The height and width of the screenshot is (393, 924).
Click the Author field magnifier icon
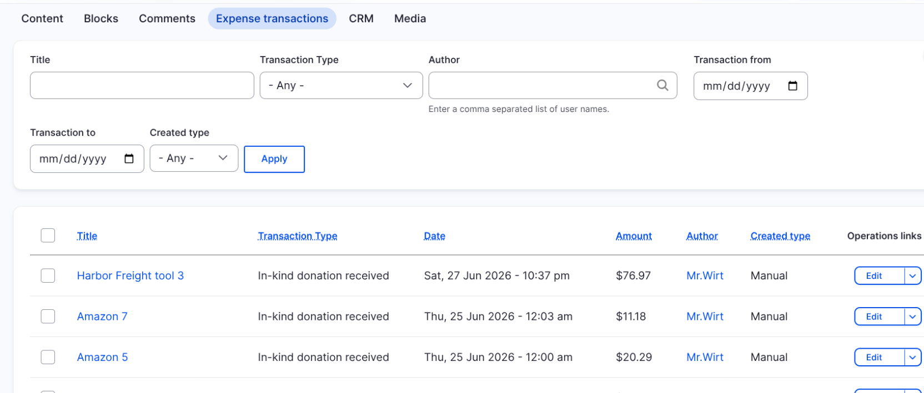click(662, 85)
